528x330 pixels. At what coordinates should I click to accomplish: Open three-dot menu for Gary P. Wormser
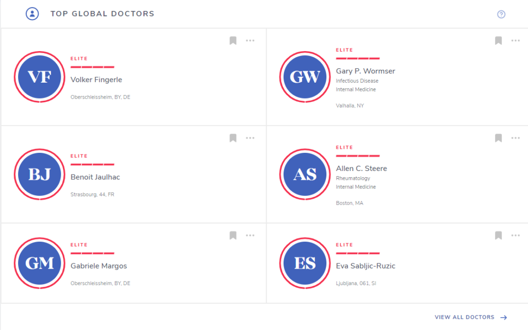(516, 40)
